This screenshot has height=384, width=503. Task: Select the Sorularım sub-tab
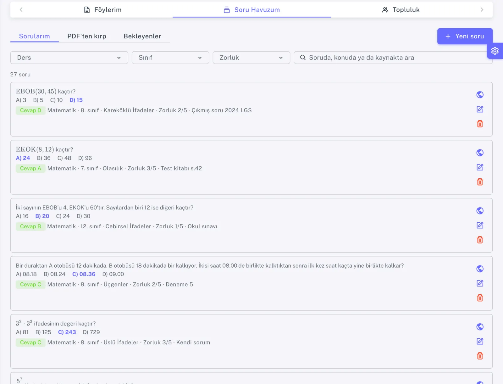pos(35,36)
